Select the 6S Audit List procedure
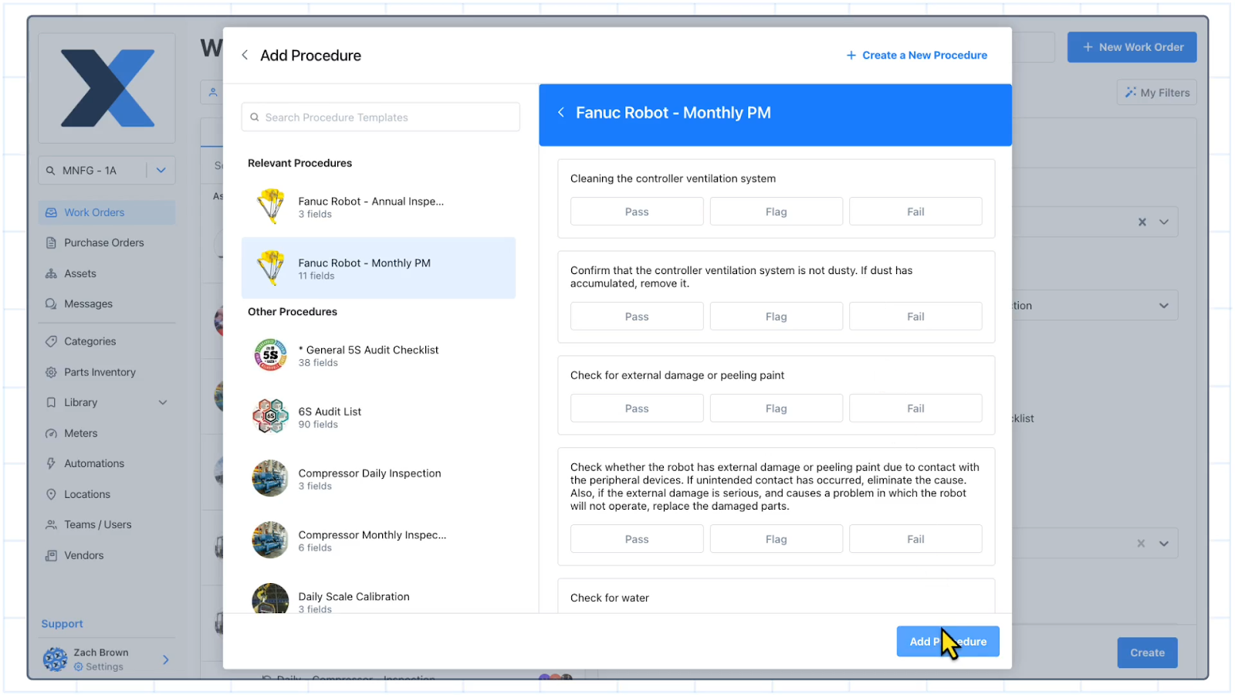The width and height of the screenshot is (1235, 695). click(x=378, y=417)
